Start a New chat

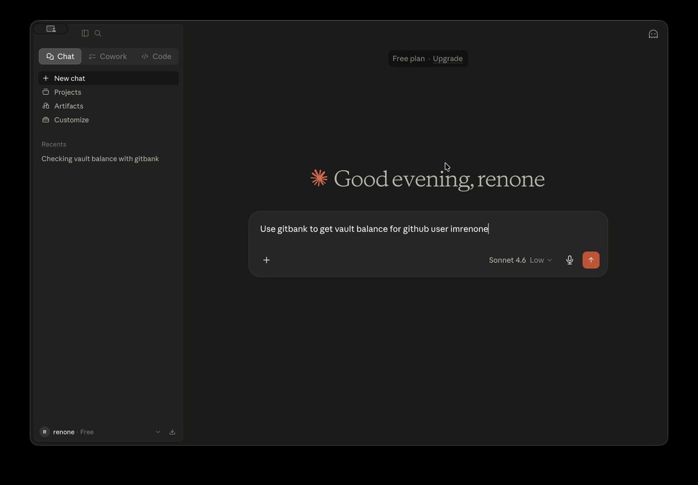[x=109, y=78]
